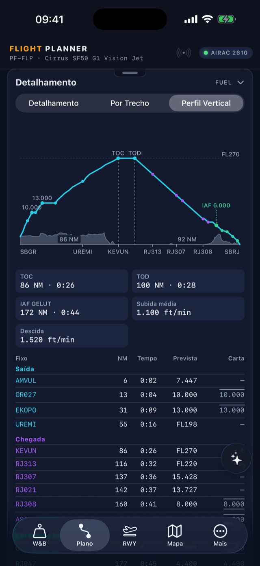Image resolution: width=260 pixels, height=566 pixels.
Task: Tap the 8.000 chart constraint for RJ308
Action: click(234, 504)
